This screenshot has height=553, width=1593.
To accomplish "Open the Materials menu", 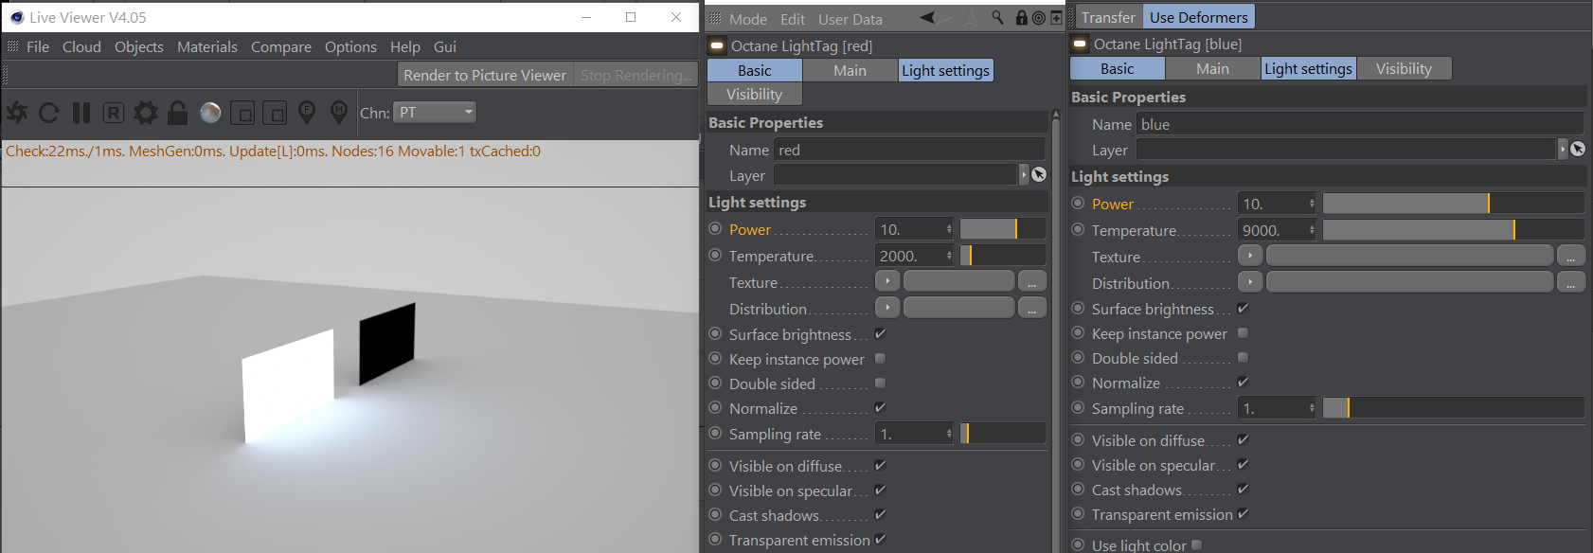I will pyautogui.click(x=207, y=46).
